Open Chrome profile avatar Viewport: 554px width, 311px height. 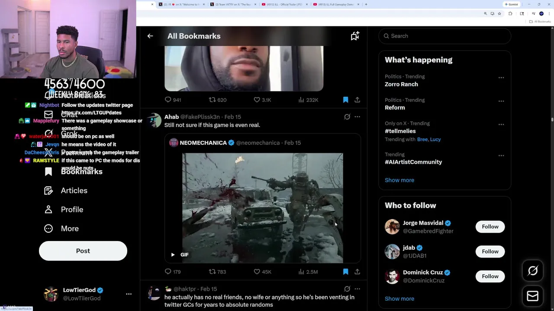(541, 14)
